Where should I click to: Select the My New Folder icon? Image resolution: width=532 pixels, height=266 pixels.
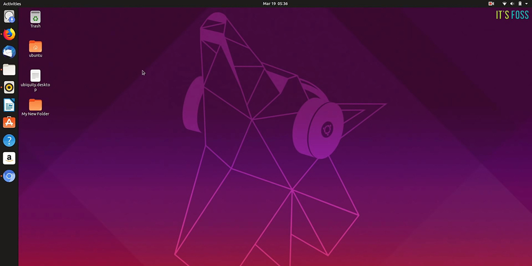[x=35, y=105]
